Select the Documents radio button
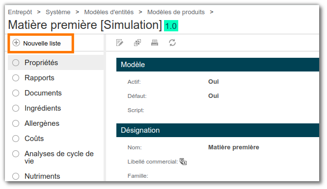 (16, 93)
